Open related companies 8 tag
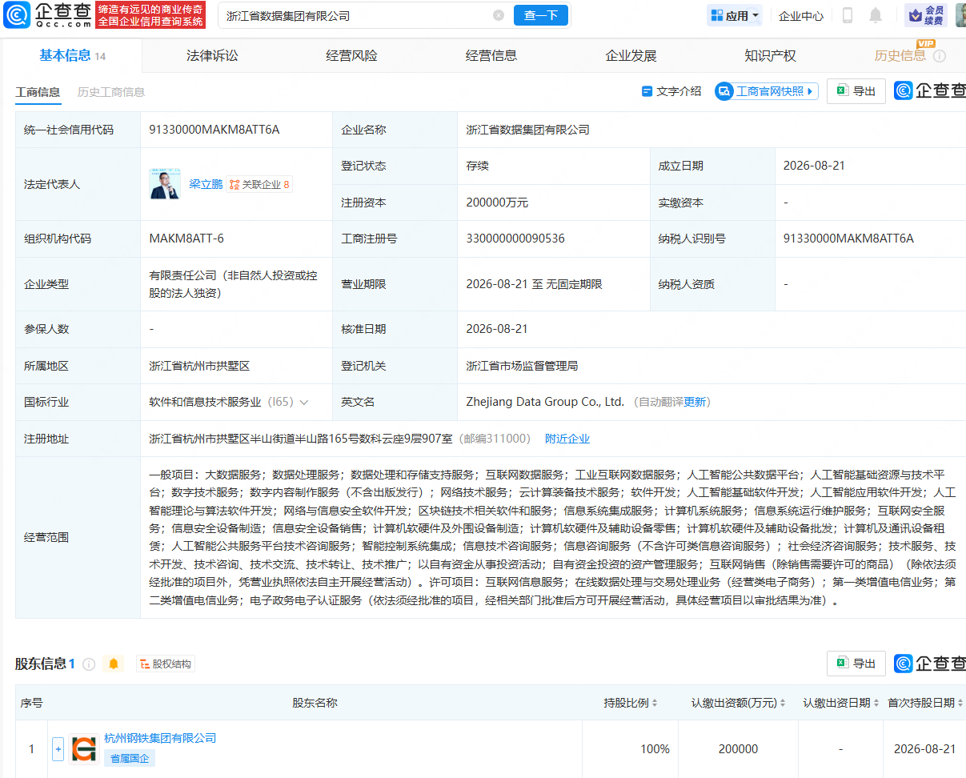This screenshot has width=966, height=778. pos(259,184)
